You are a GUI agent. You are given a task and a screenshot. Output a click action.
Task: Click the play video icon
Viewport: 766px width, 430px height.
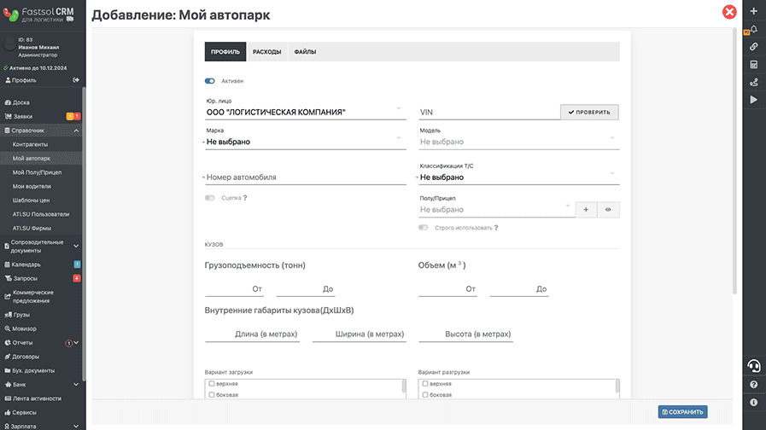[x=754, y=100]
